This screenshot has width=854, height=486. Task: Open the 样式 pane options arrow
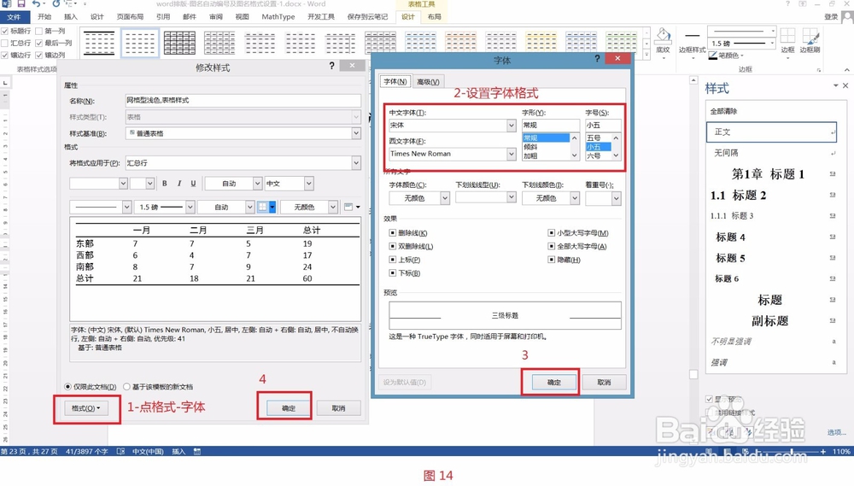point(836,85)
